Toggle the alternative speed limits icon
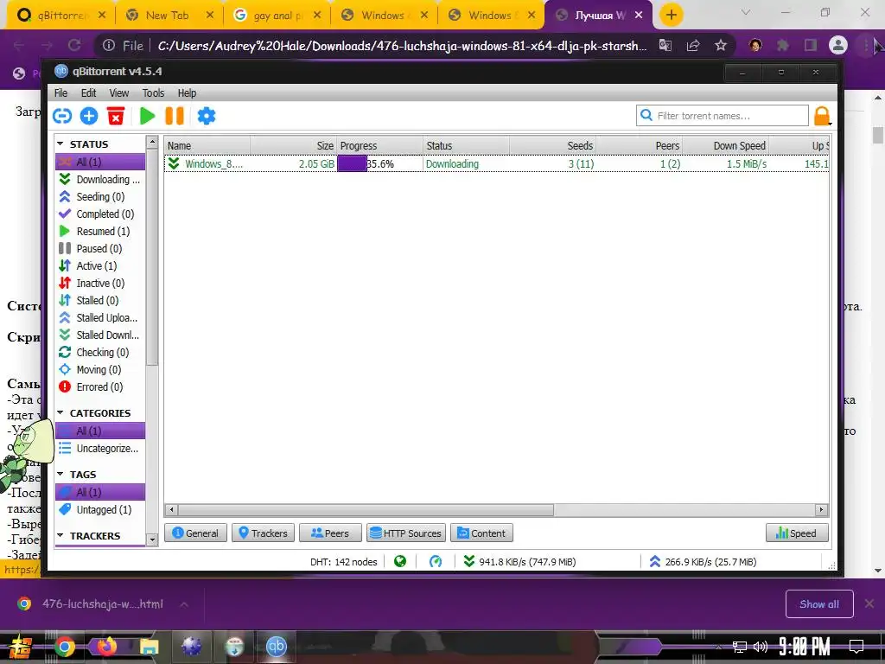The height and width of the screenshot is (664, 885). [436, 561]
